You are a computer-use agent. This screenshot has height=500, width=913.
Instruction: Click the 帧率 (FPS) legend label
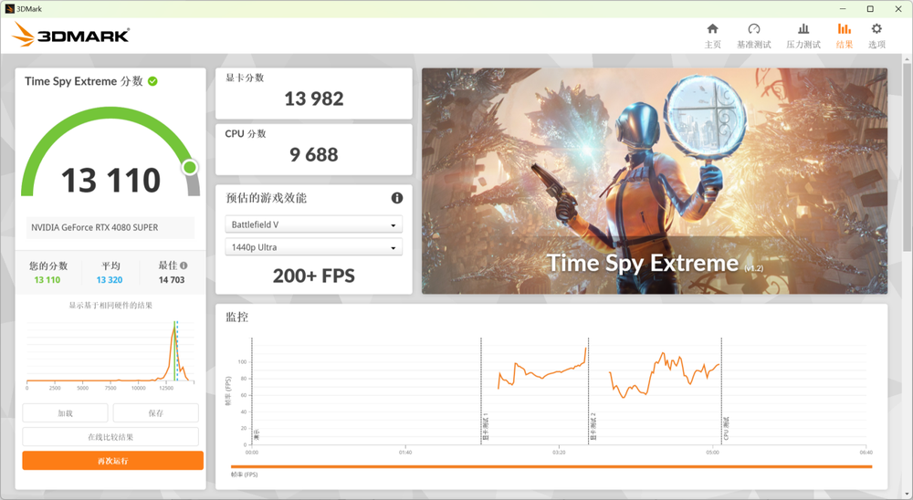pyautogui.click(x=244, y=475)
